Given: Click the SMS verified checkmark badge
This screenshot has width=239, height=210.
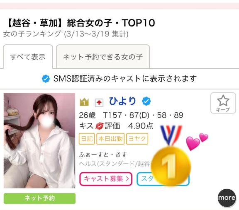Looking at the screenshot, I should 46,79.
